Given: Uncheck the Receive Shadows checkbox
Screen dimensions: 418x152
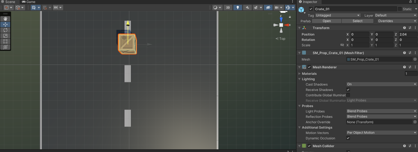Looking at the screenshot, I should pyautogui.click(x=348, y=90).
